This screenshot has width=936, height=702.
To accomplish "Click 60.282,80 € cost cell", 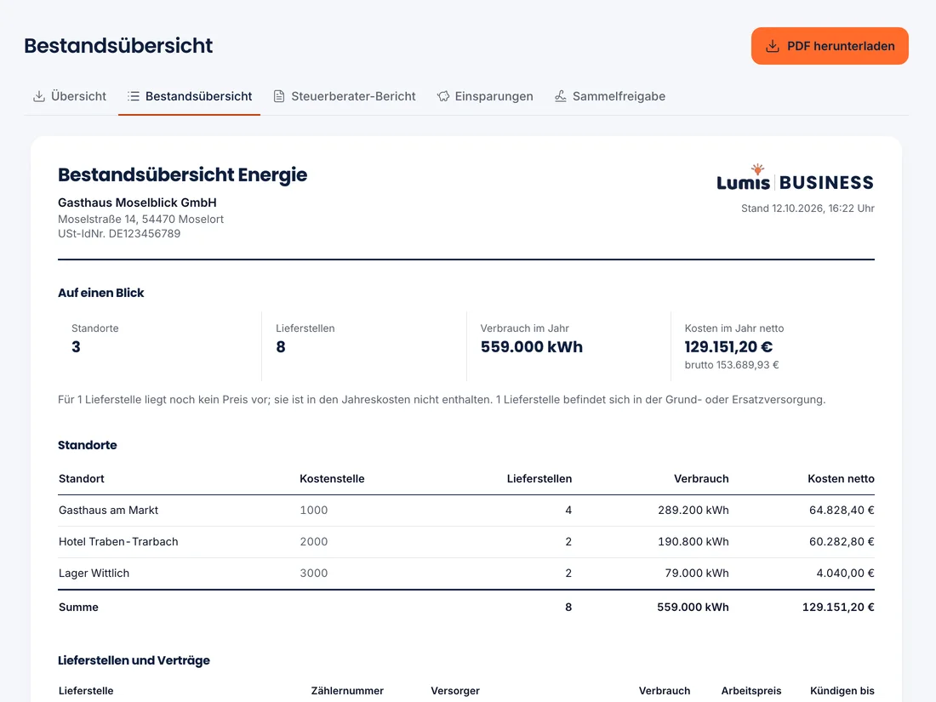I will 842,542.
